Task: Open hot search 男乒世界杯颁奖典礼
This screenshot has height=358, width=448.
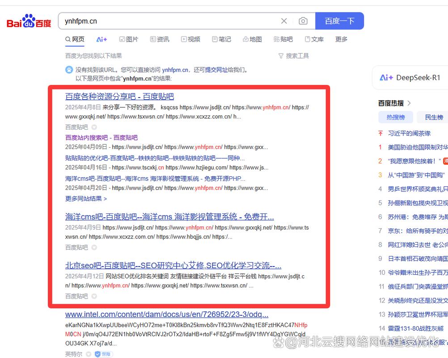Action: (418, 189)
